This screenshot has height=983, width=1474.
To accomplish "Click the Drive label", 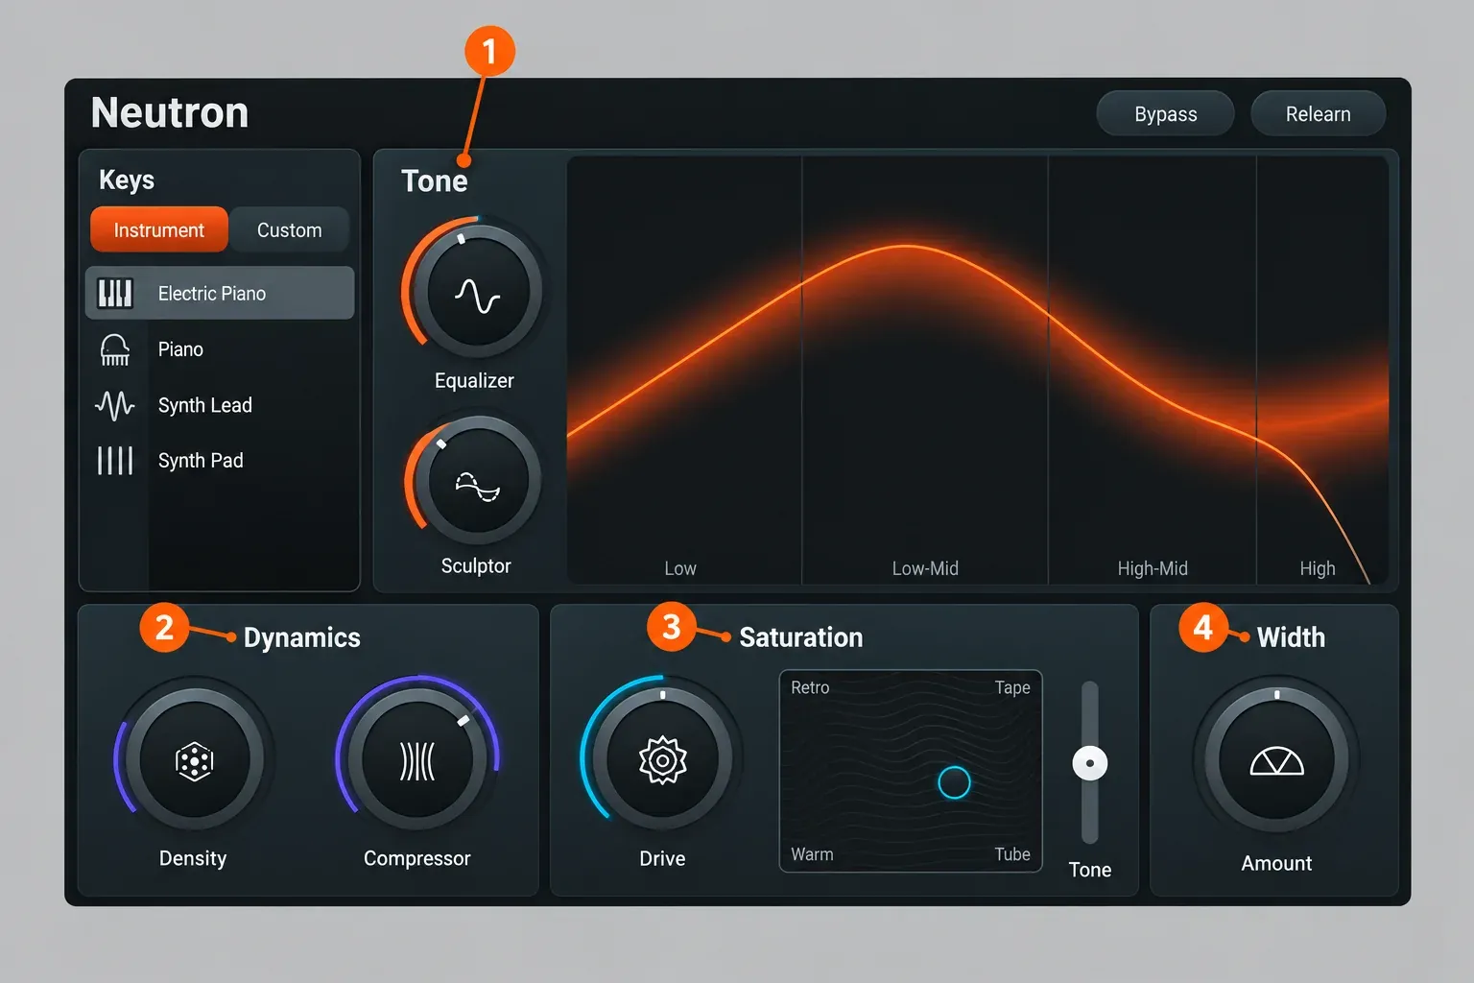I will (x=662, y=858).
